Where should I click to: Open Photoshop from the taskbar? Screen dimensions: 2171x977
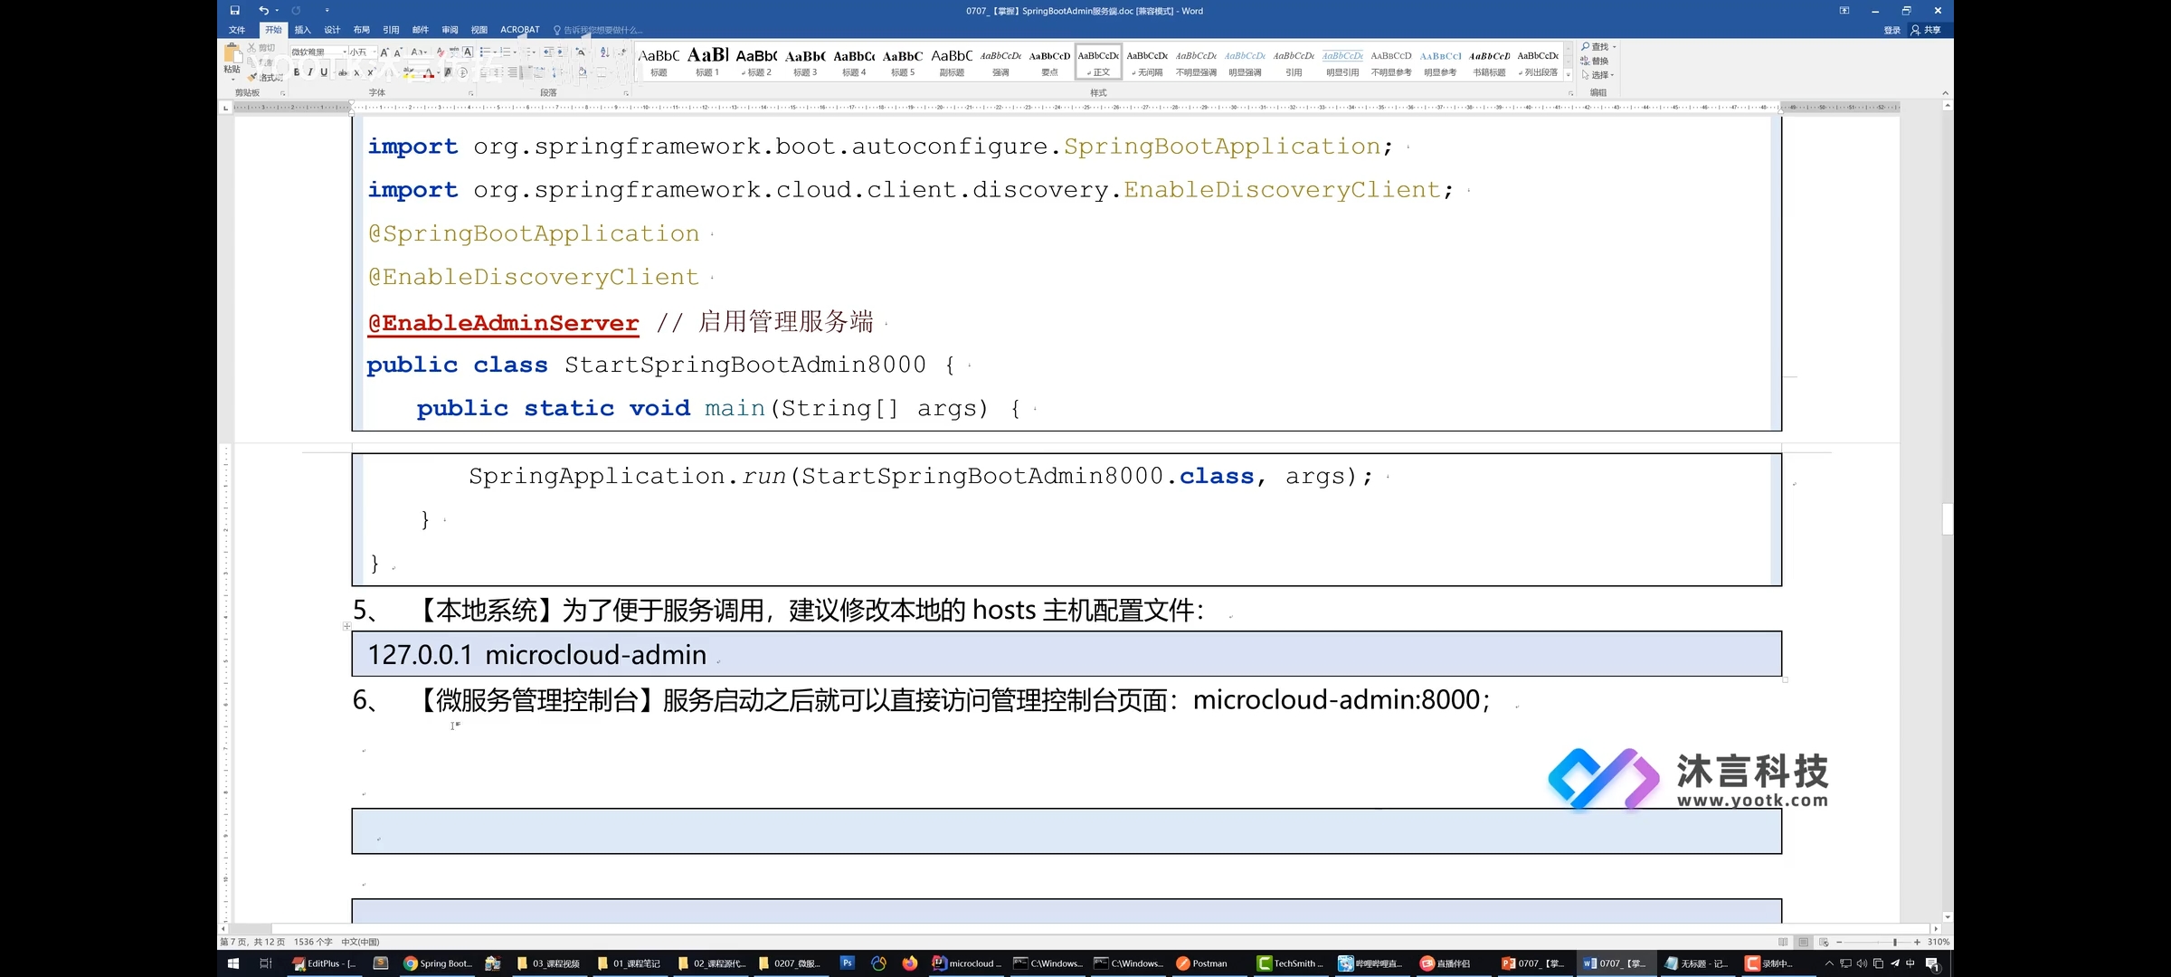[x=847, y=963]
